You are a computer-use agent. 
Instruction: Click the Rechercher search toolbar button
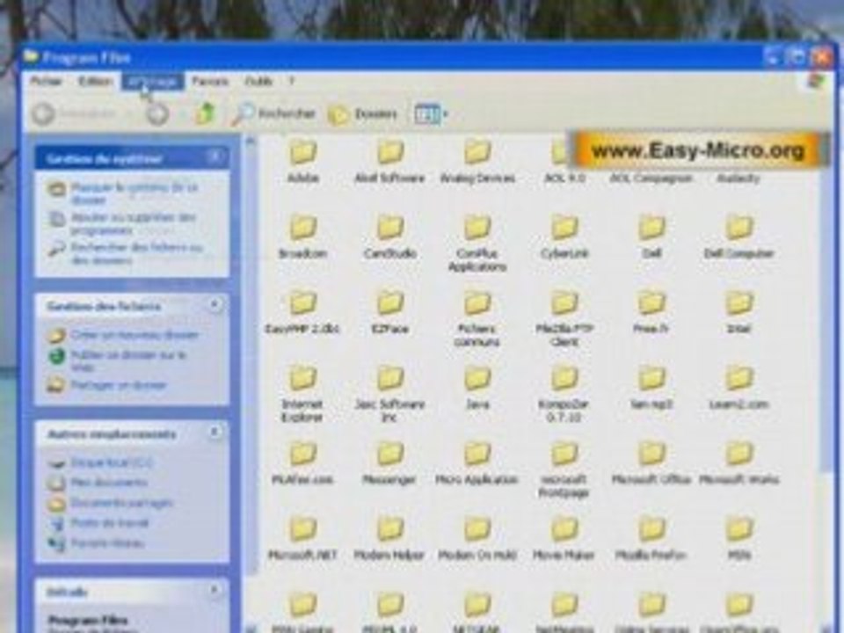click(x=274, y=113)
